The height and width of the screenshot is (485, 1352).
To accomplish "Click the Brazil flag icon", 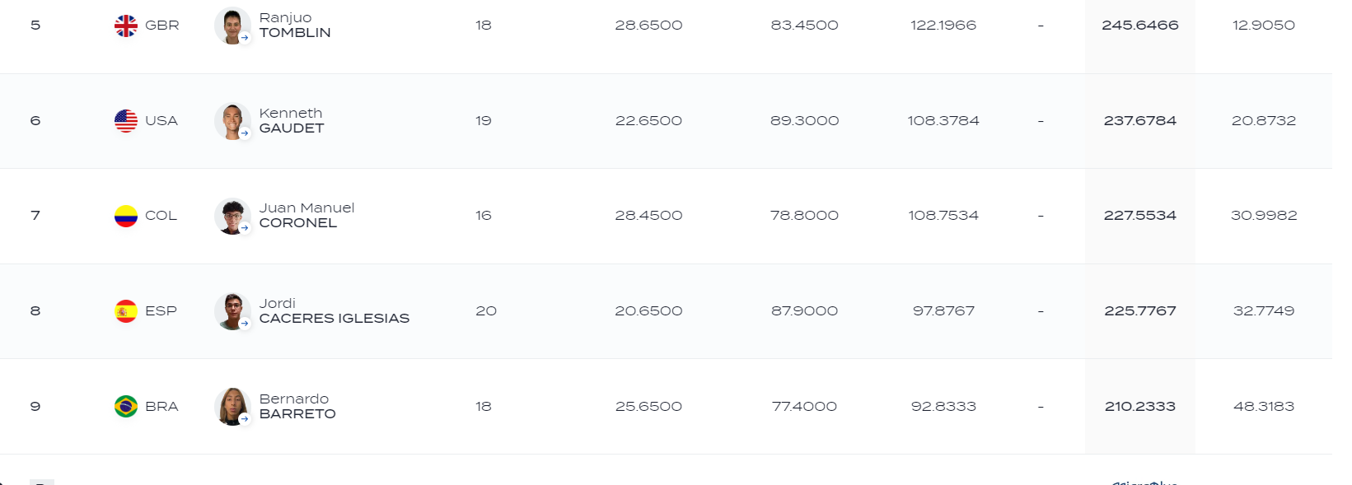I will [x=126, y=407].
